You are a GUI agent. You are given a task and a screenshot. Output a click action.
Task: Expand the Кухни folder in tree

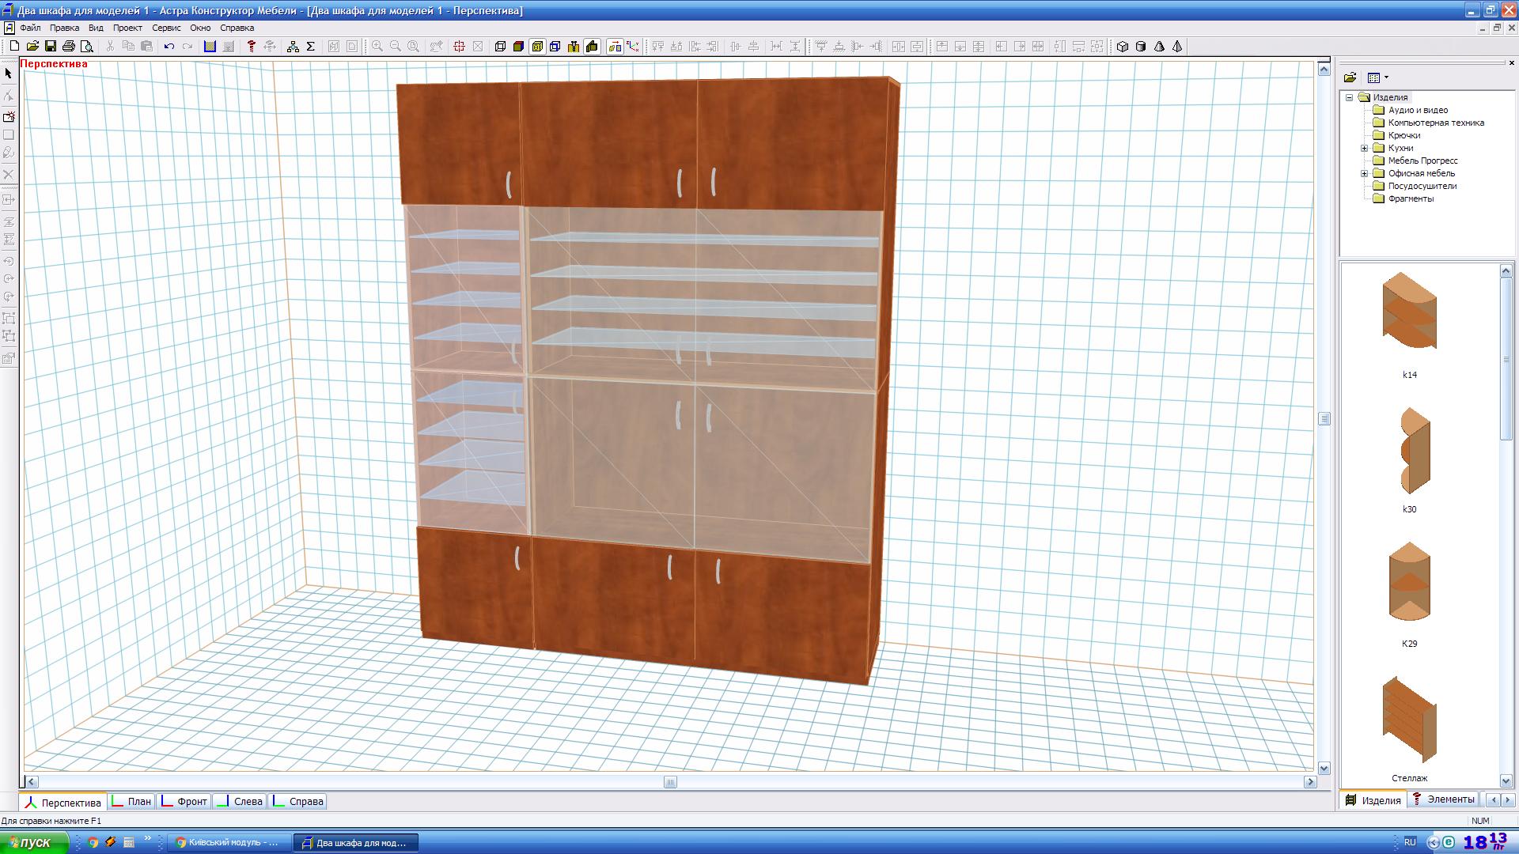1364,148
